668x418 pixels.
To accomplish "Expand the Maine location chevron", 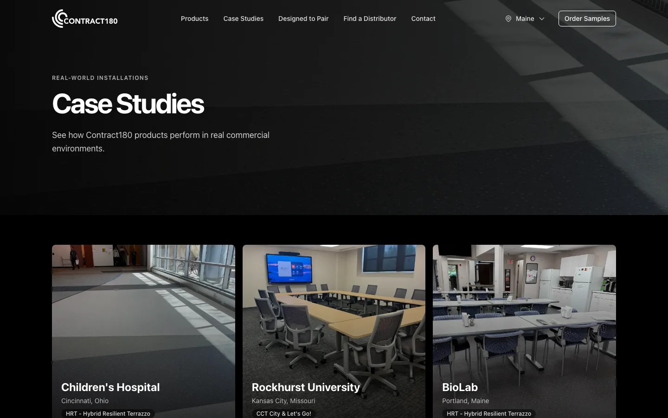I will [542, 19].
